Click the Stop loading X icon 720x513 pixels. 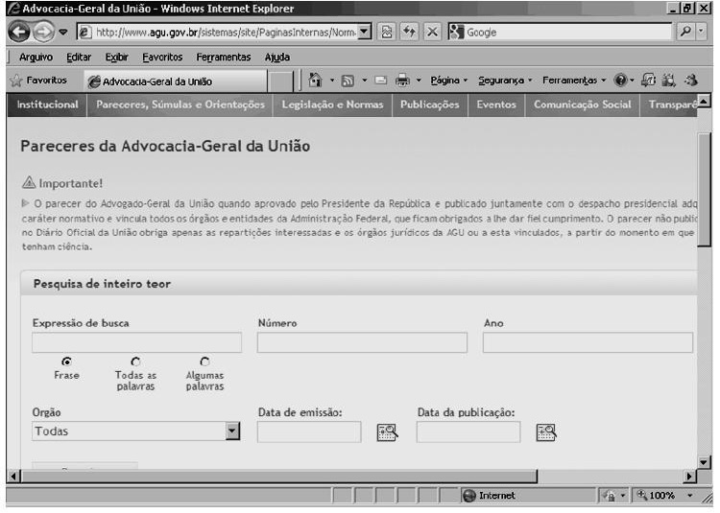(x=432, y=32)
